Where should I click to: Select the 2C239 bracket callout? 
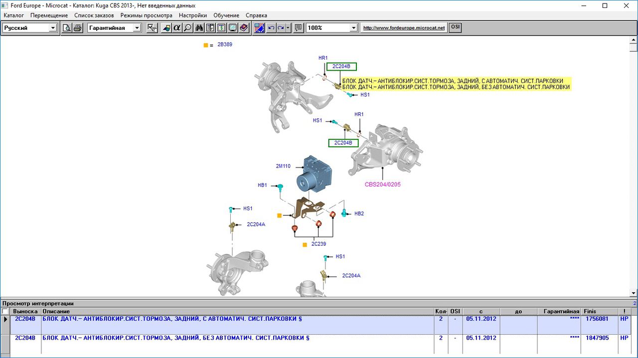pos(319,244)
